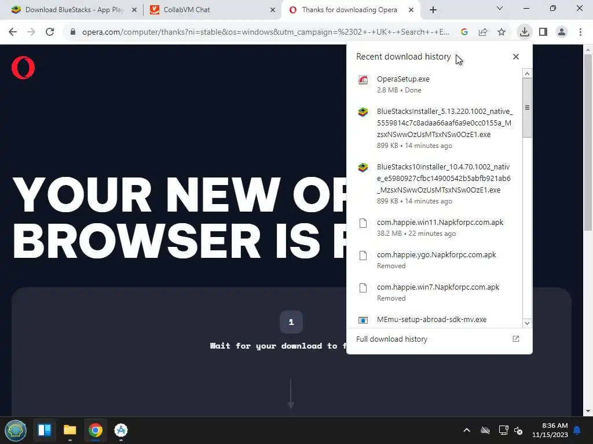View site information via the padlock icon

[73, 32]
